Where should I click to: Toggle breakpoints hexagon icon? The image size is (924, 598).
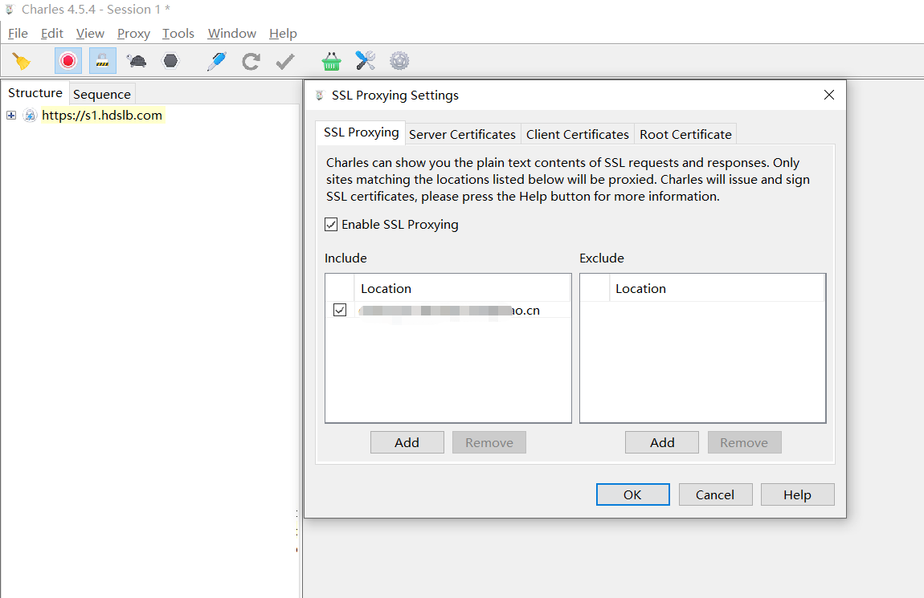point(171,61)
